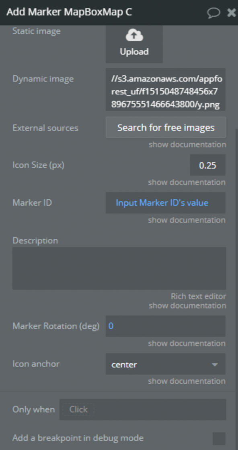Click the Icon anchor dropdown arrow
Screen dimensions: 238x450
(x=214, y=365)
